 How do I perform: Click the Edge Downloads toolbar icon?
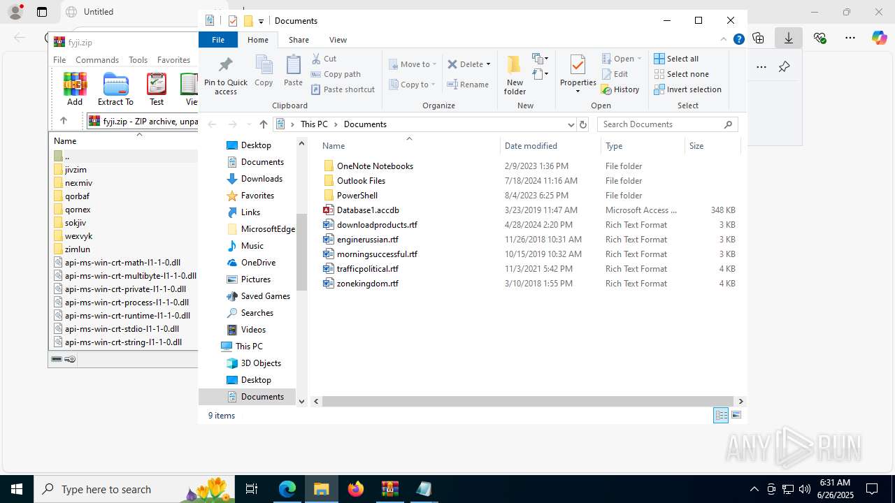789,38
